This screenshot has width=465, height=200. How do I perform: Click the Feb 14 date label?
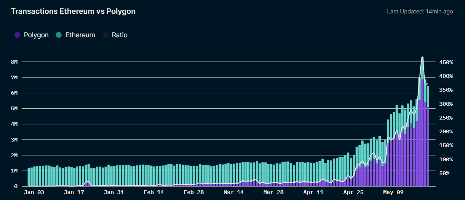(154, 192)
